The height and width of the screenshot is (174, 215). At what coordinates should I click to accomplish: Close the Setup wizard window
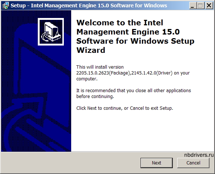pos(209,6)
